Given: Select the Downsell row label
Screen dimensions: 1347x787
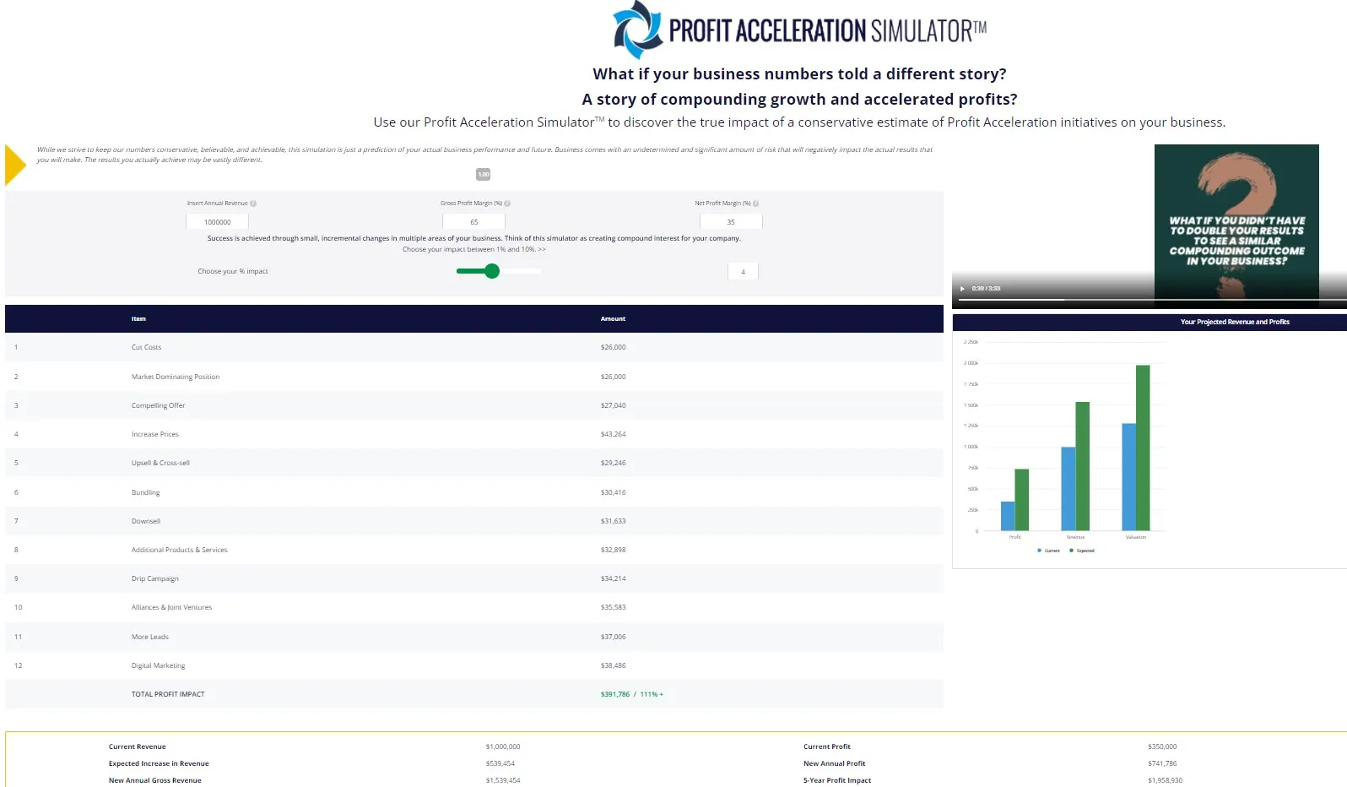Looking at the screenshot, I should (145, 521).
